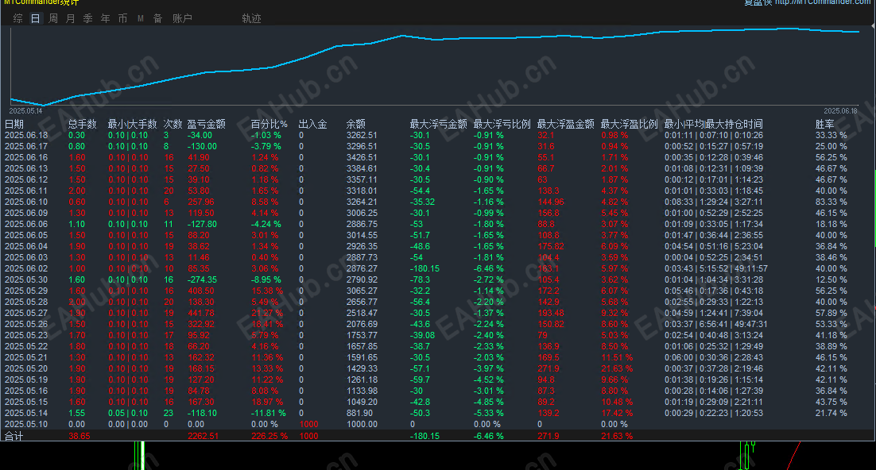876x470 pixels.
Task: Open the 周 weekly tab
Action: coord(53,18)
